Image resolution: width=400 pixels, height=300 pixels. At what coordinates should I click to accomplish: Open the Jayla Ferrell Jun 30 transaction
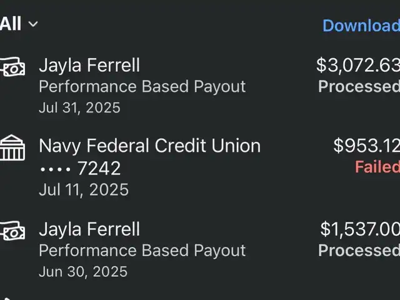[200, 249]
